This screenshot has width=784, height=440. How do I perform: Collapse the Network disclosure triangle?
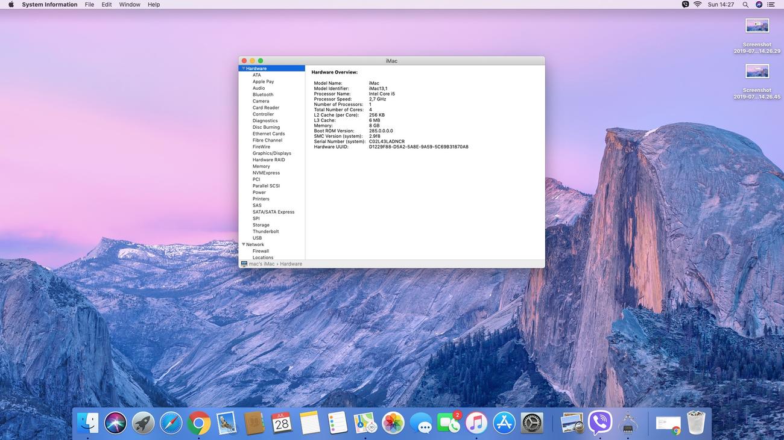pos(243,244)
